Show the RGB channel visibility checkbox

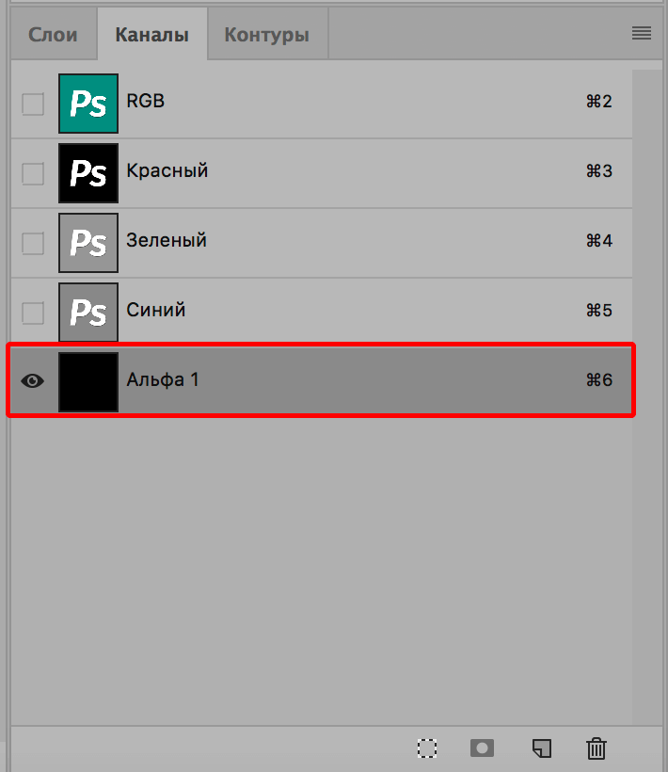click(x=33, y=105)
